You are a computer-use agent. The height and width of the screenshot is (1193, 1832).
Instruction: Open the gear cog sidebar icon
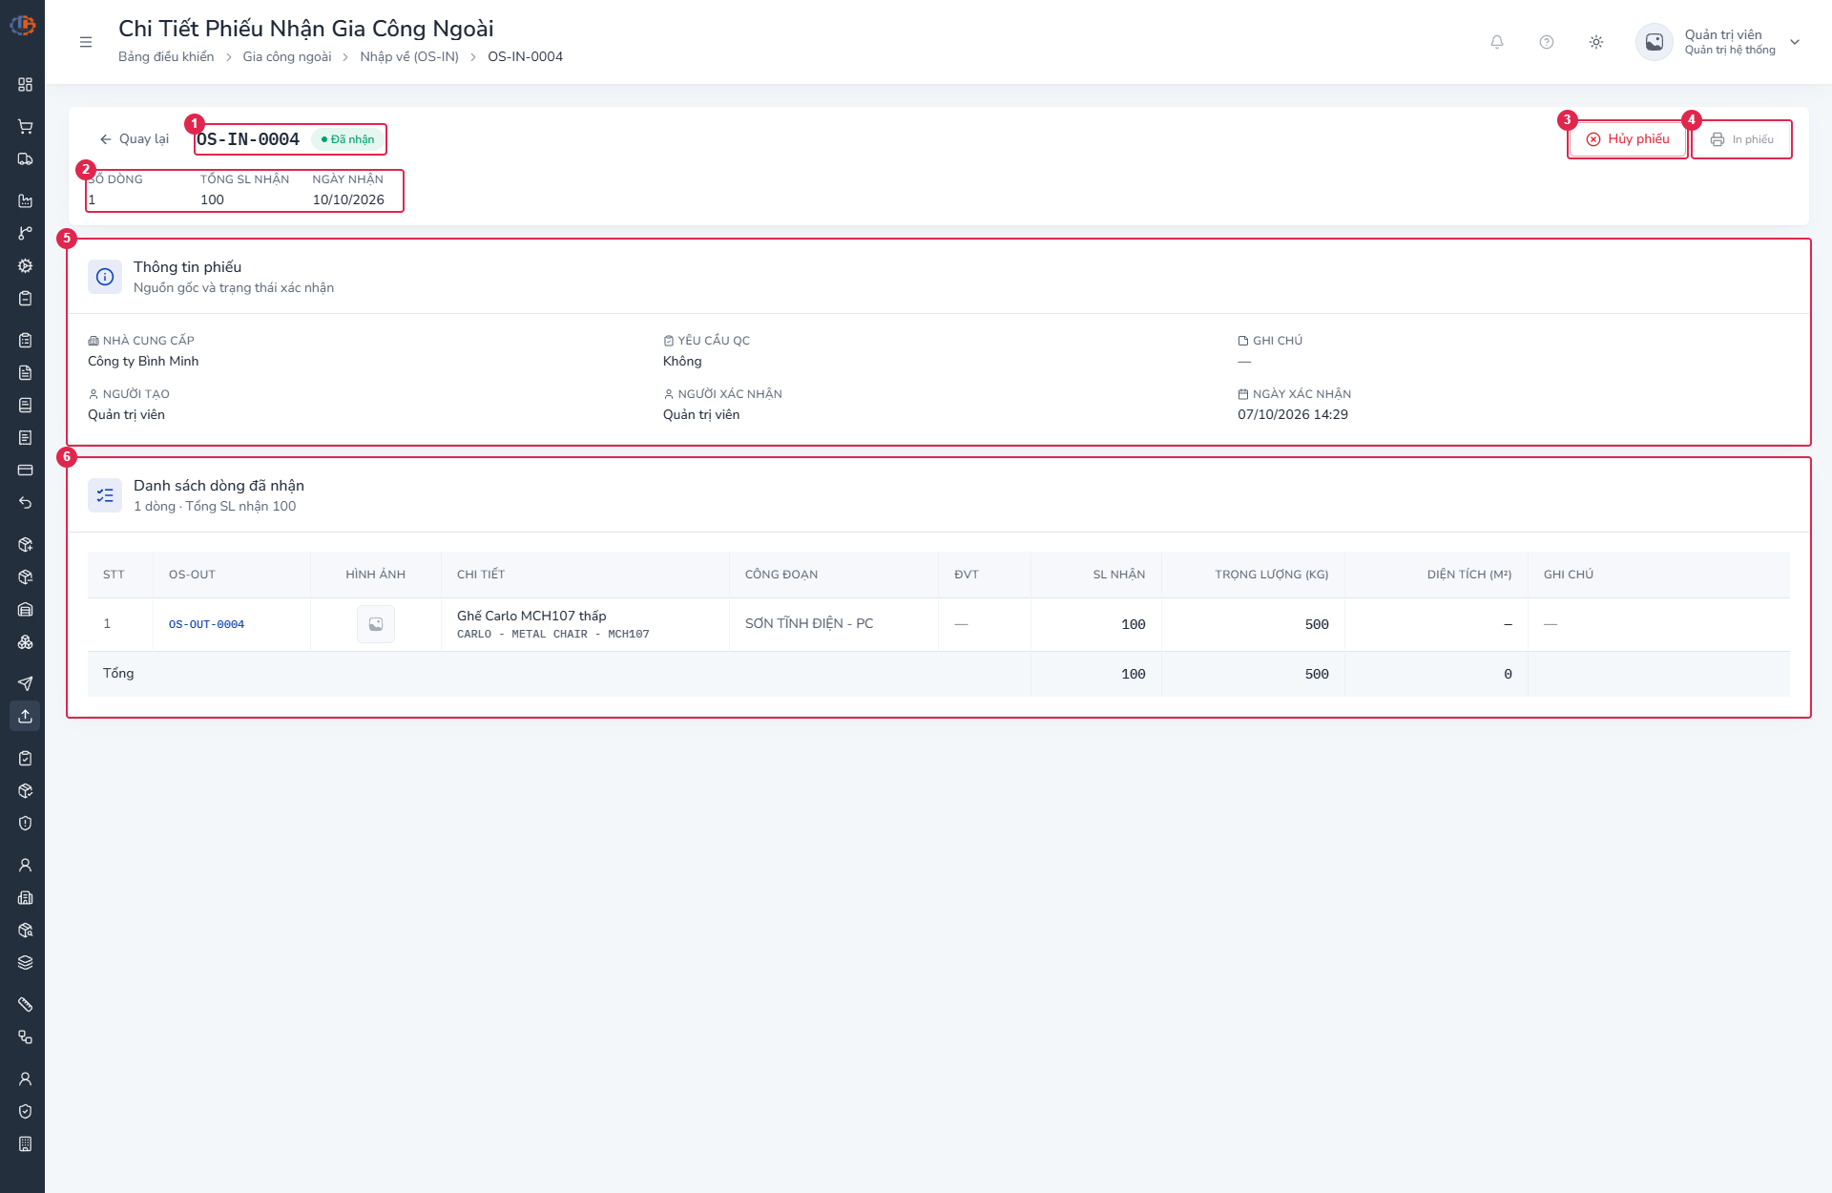(26, 266)
